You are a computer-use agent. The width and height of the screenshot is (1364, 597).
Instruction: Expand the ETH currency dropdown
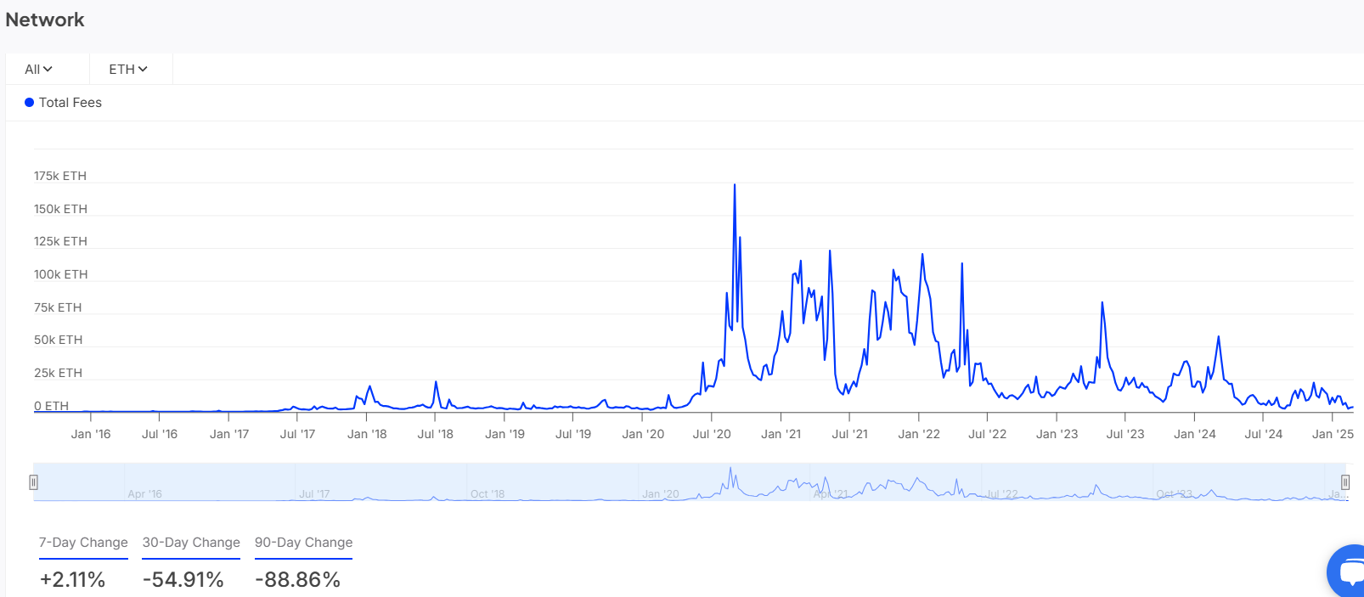click(127, 70)
